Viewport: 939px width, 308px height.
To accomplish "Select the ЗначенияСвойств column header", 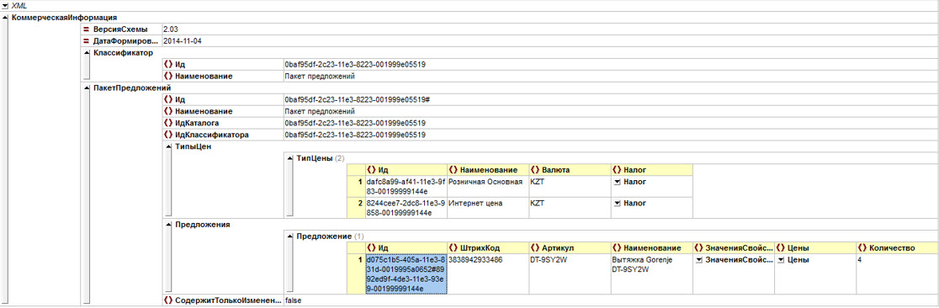I will [x=733, y=248].
